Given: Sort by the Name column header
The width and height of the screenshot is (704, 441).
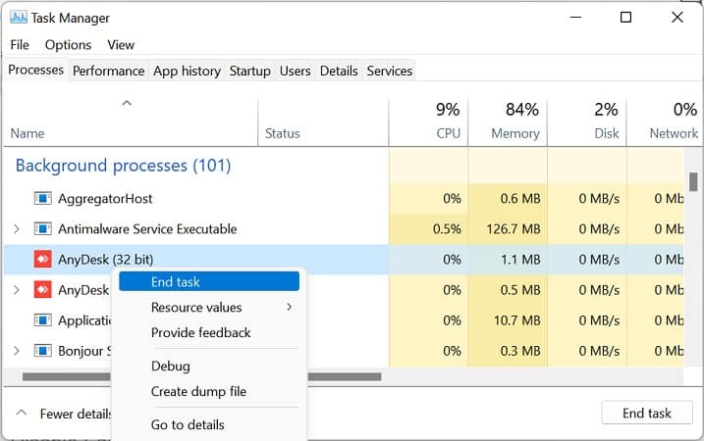Looking at the screenshot, I should tap(27, 133).
